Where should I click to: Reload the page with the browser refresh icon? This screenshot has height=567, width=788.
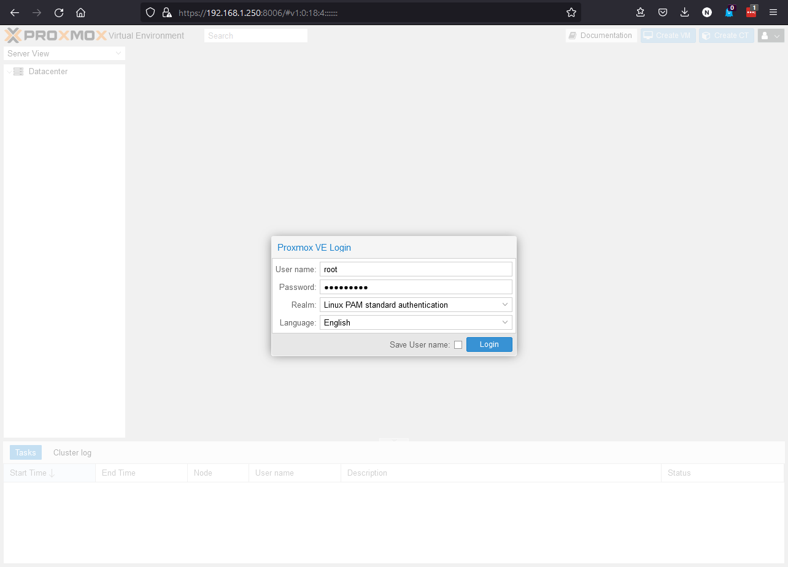59,12
